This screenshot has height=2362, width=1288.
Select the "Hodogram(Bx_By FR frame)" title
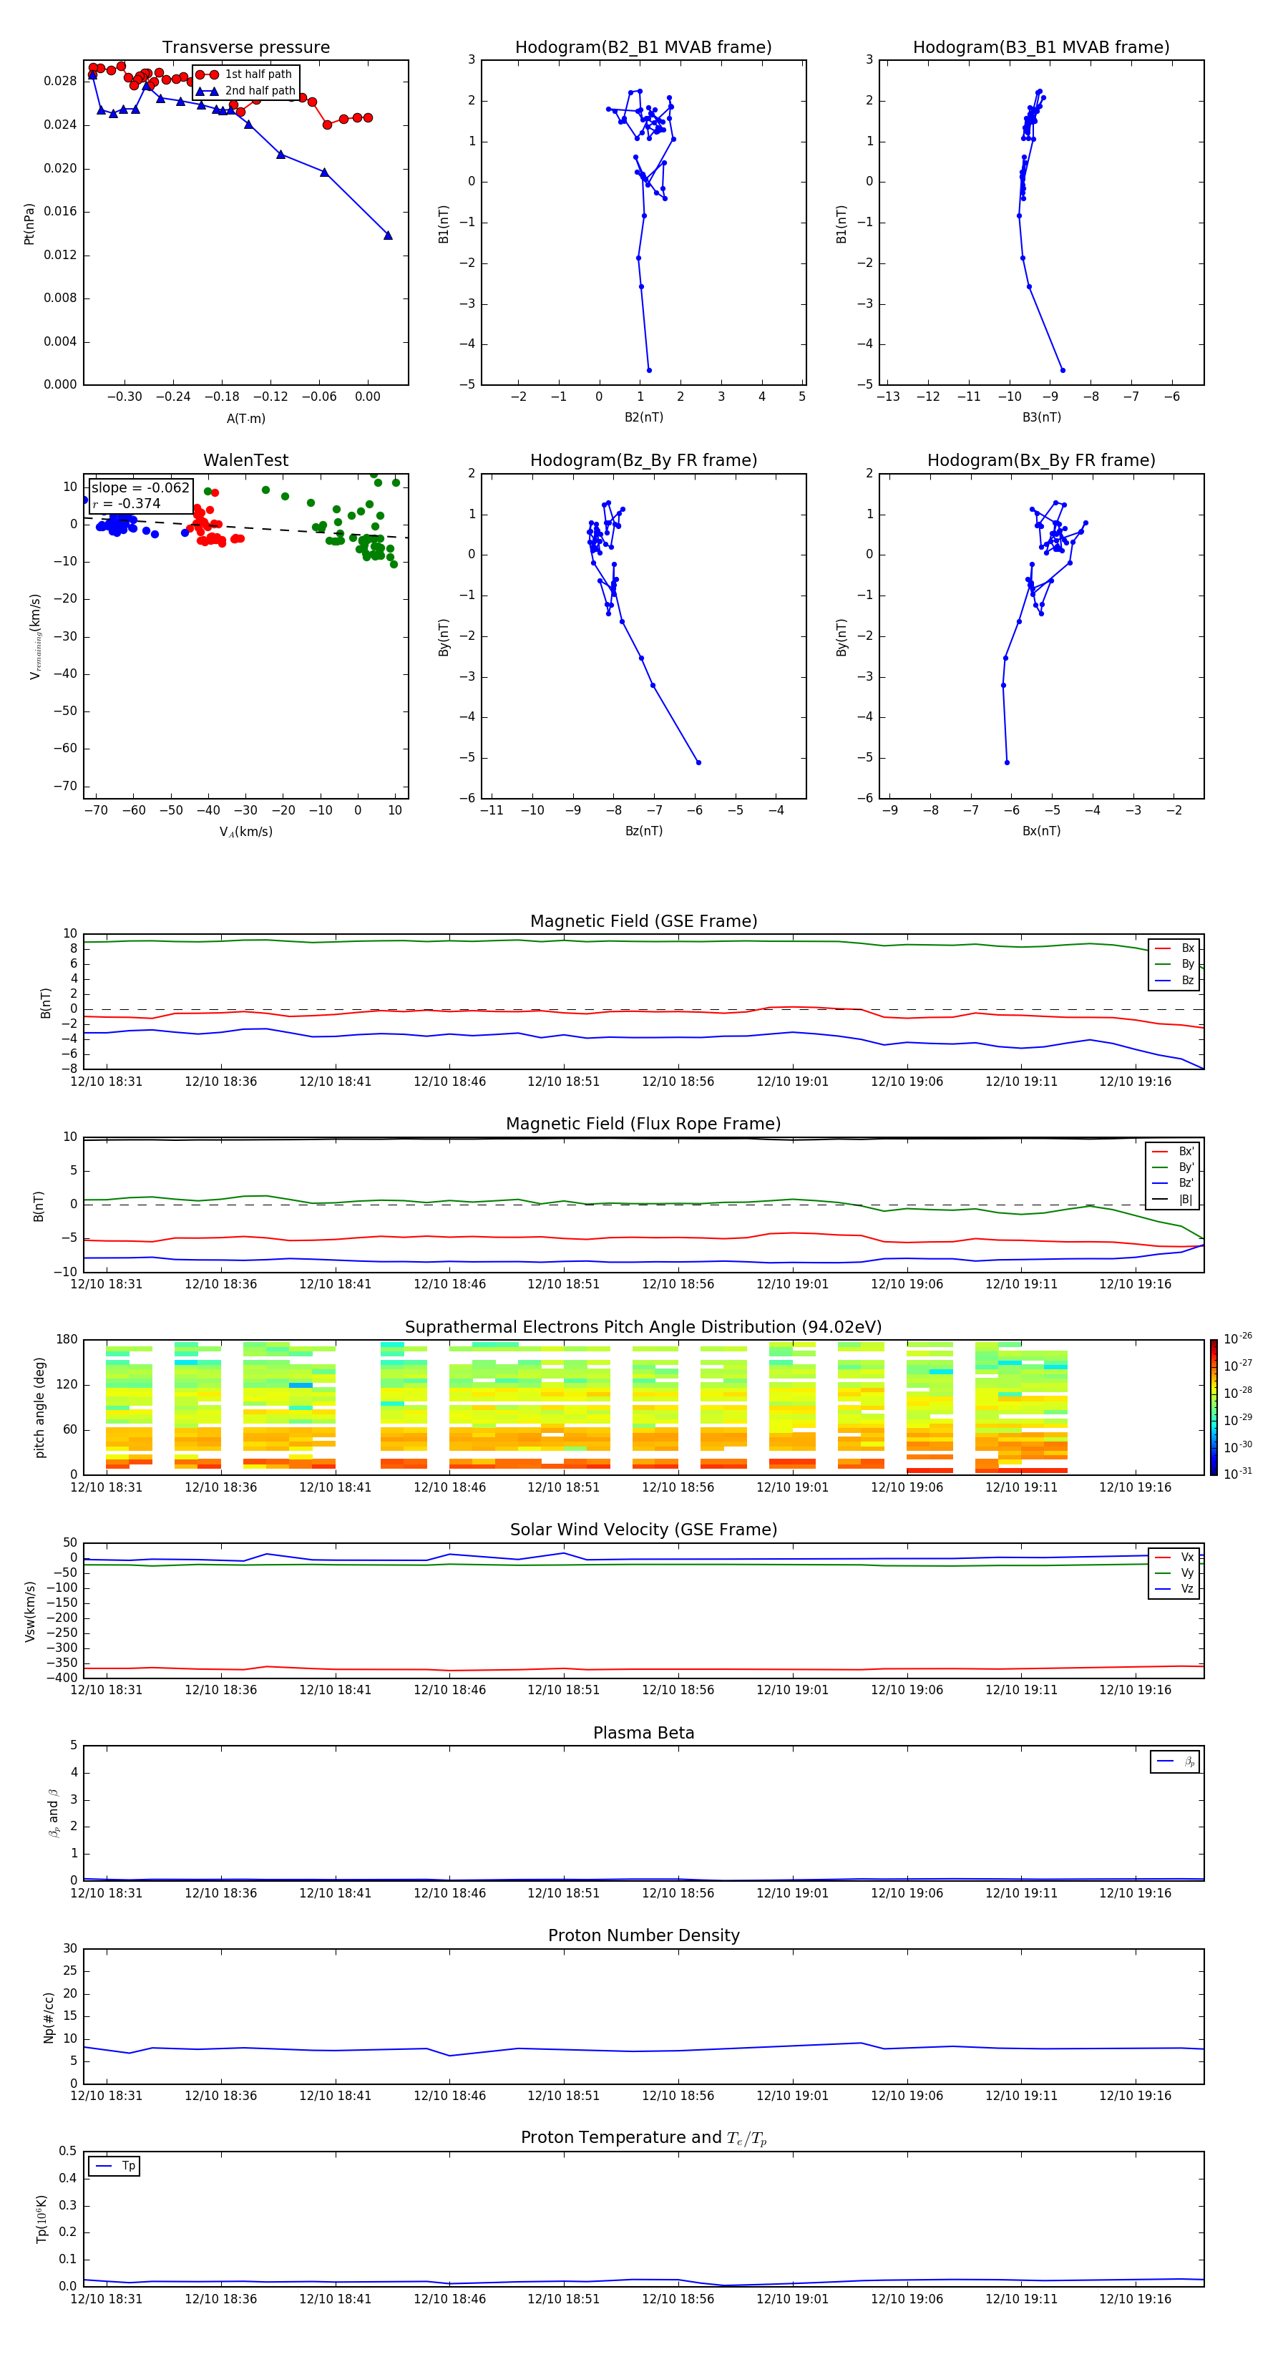tap(1041, 460)
